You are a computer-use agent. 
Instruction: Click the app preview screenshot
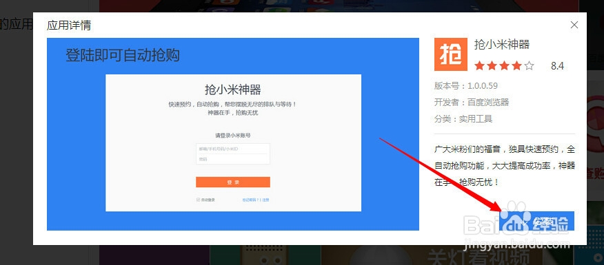point(233,134)
